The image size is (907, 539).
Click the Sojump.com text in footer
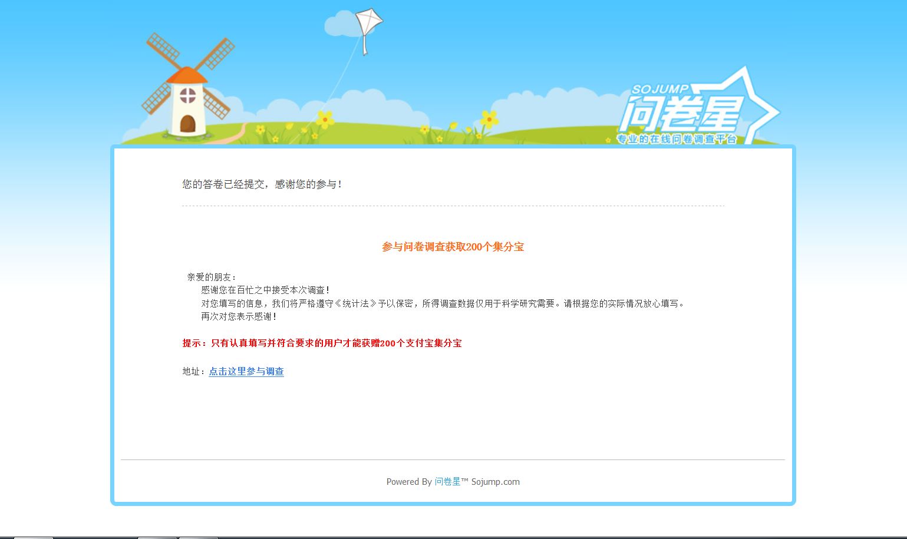click(496, 482)
